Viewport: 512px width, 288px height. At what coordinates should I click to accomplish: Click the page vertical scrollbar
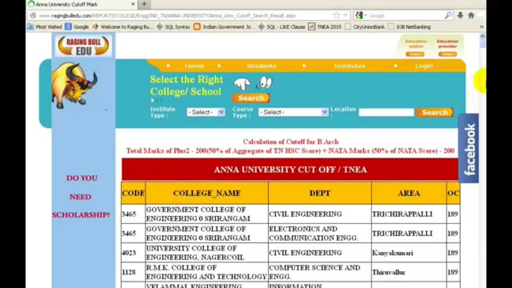click(482, 160)
